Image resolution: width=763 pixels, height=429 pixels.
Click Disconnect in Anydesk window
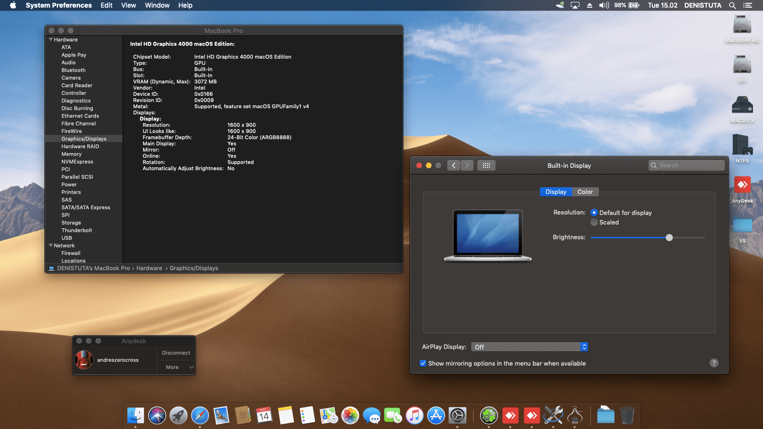pos(176,353)
